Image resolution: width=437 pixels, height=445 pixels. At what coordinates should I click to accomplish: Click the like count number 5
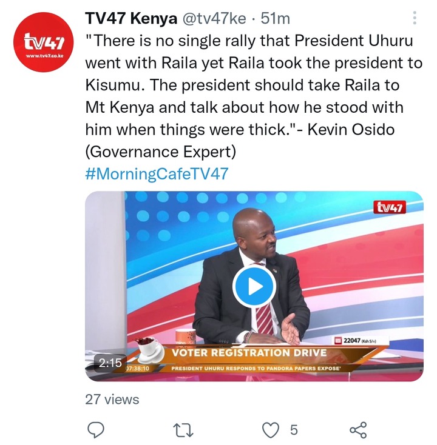point(294,430)
